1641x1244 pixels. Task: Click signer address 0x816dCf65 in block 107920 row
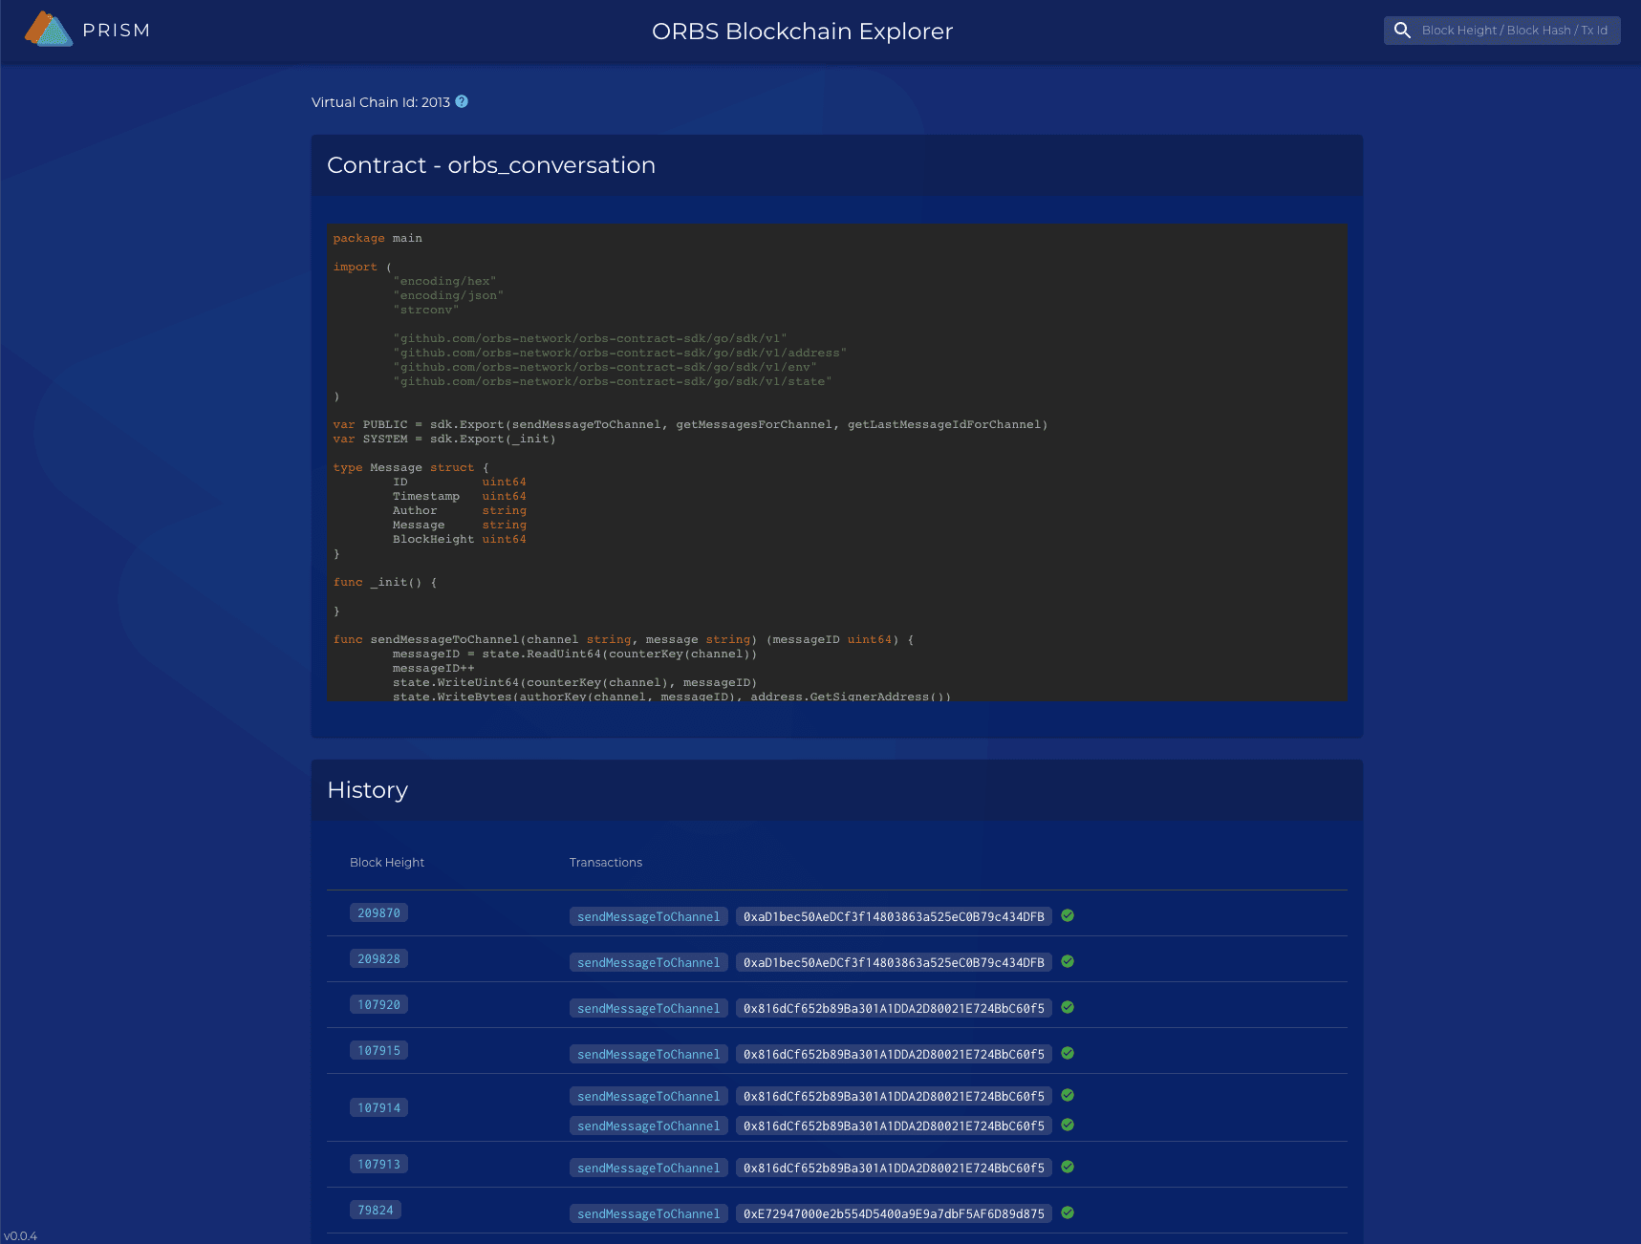pos(894,1009)
